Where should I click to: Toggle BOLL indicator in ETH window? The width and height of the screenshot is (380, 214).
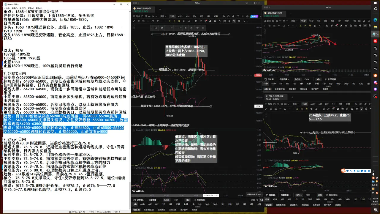click(167, 200)
